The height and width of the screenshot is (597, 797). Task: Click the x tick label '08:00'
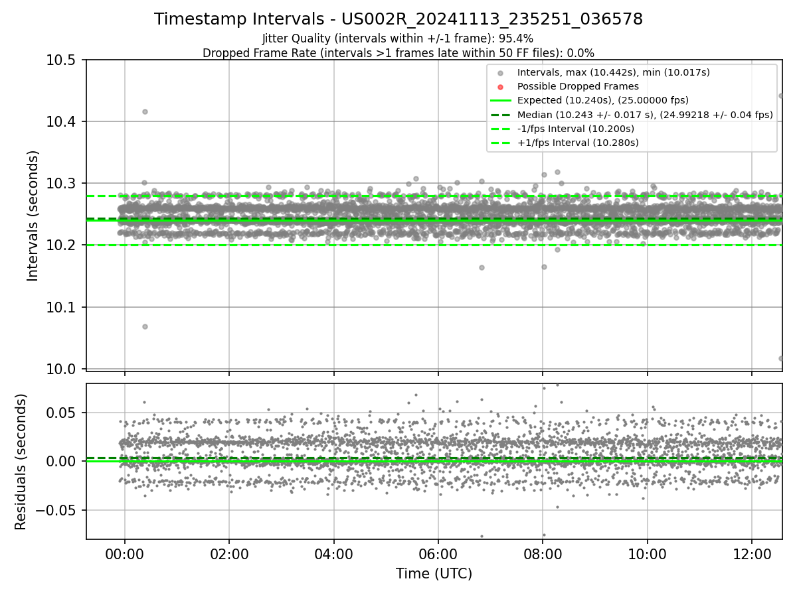543,553
